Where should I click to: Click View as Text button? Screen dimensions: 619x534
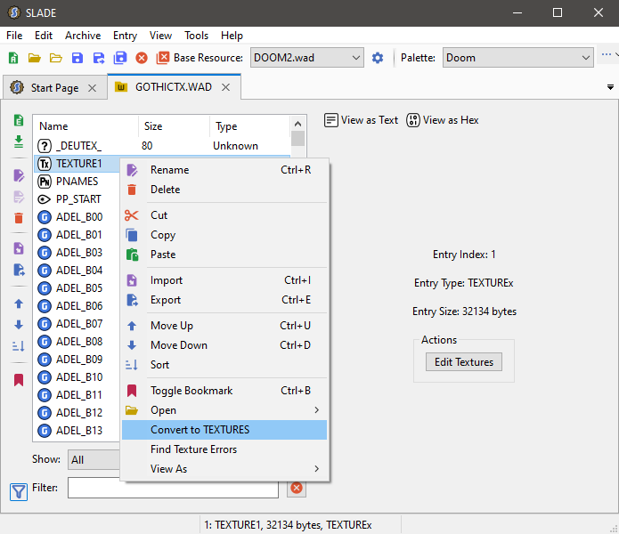361,120
